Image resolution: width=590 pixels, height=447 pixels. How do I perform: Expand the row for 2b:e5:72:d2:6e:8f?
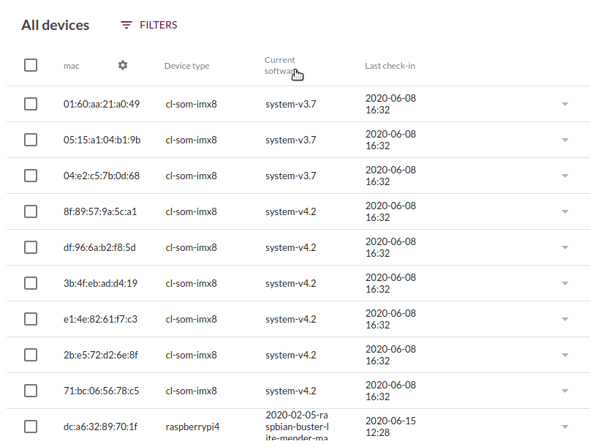tap(564, 354)
